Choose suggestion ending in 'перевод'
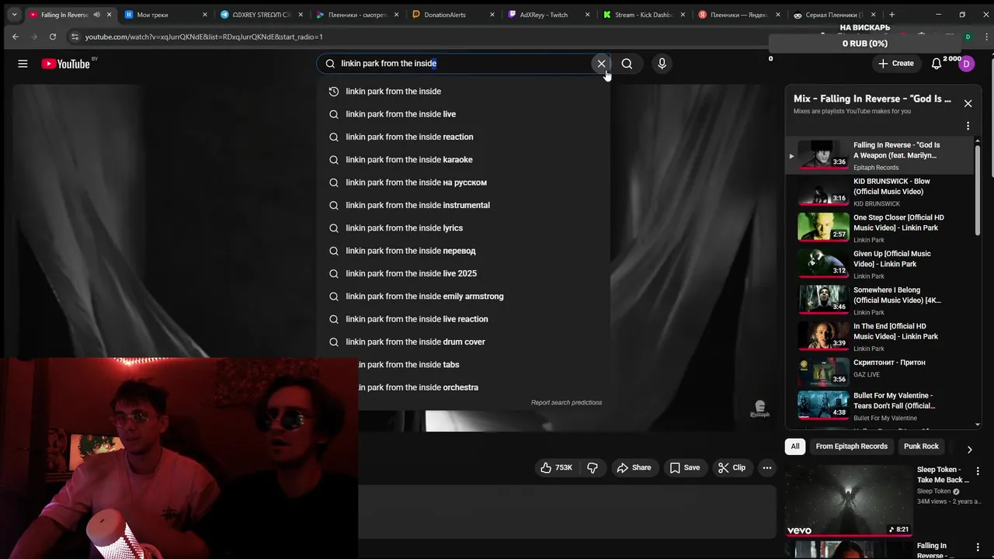Image resolution: width=994 pixels, height=559 pixels. pyautogui.click(x=463, y=251)
